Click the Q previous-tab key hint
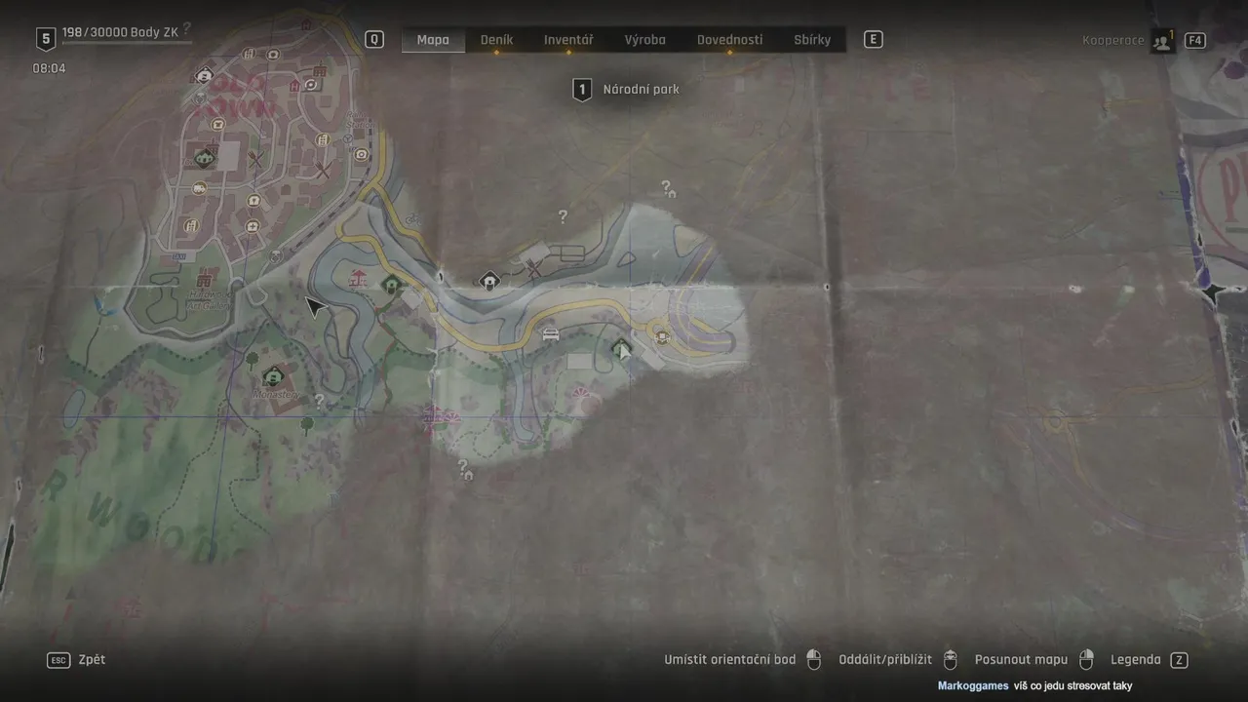This screenshot has height=702, width=1248. (374, 40)
